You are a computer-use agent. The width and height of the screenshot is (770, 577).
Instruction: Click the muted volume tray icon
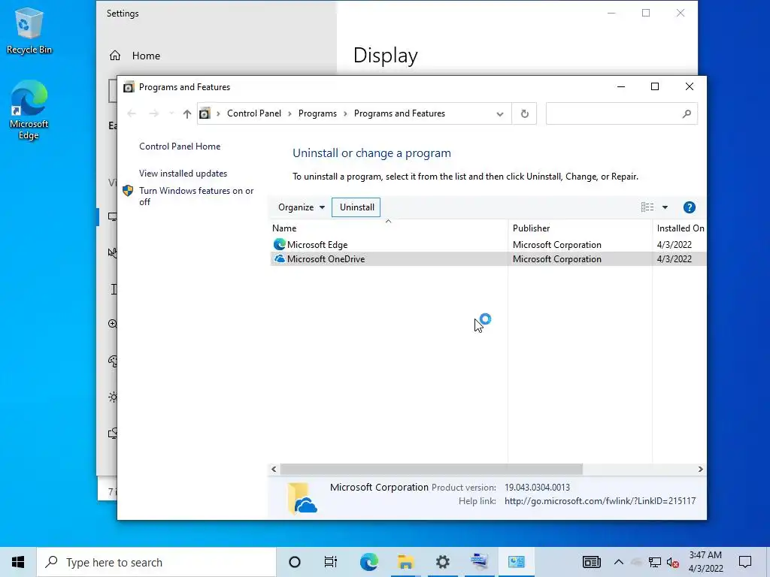pyautogui.click(x=673, y=562)
